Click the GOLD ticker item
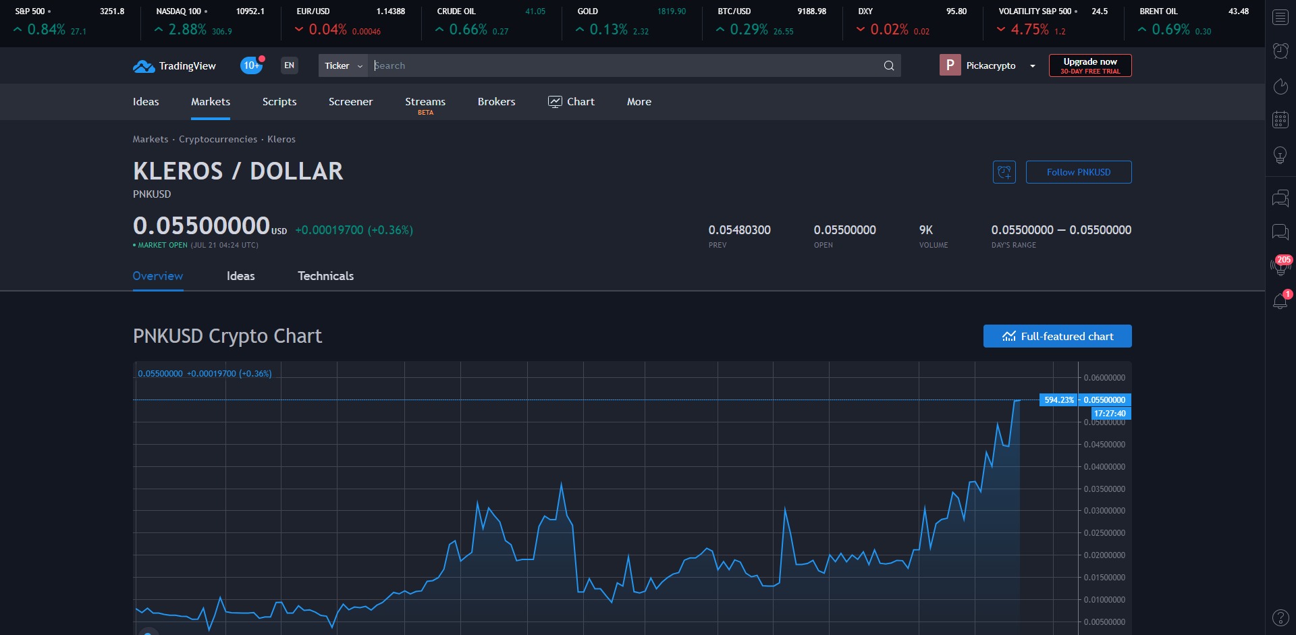 point(631,21)
